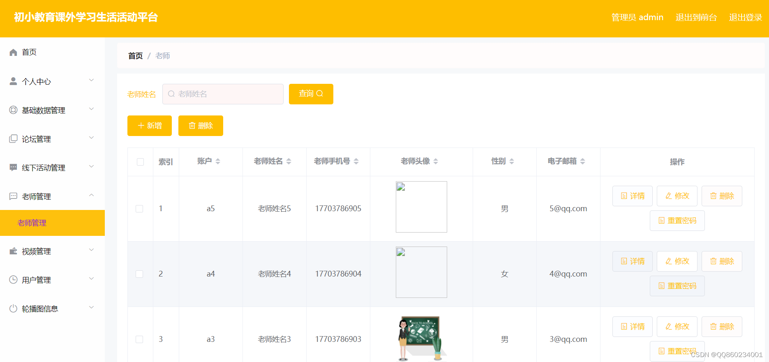This screenshot has height=362, width=769.
Task: Click 修改 for teacher a5
Action: click(677, 196)
